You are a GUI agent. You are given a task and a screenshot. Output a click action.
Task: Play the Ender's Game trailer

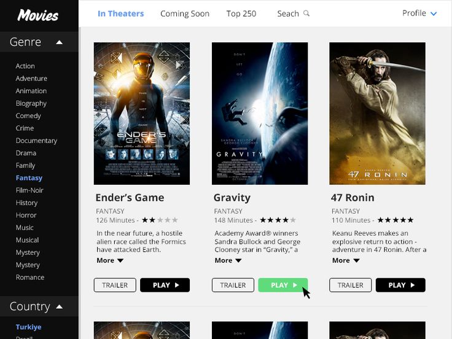[115, 285]
